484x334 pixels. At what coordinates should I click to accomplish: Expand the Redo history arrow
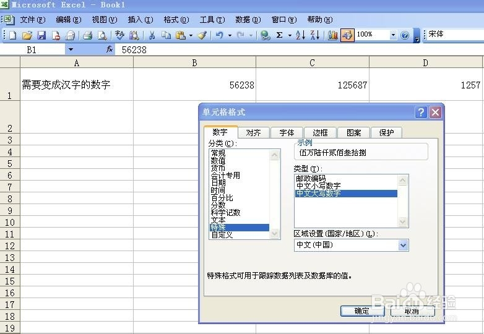pyautogui.click(x=251, y=35)
